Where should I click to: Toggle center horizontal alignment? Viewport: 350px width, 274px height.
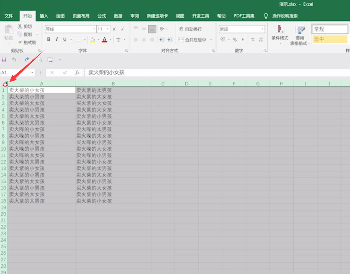coord(144,40)
